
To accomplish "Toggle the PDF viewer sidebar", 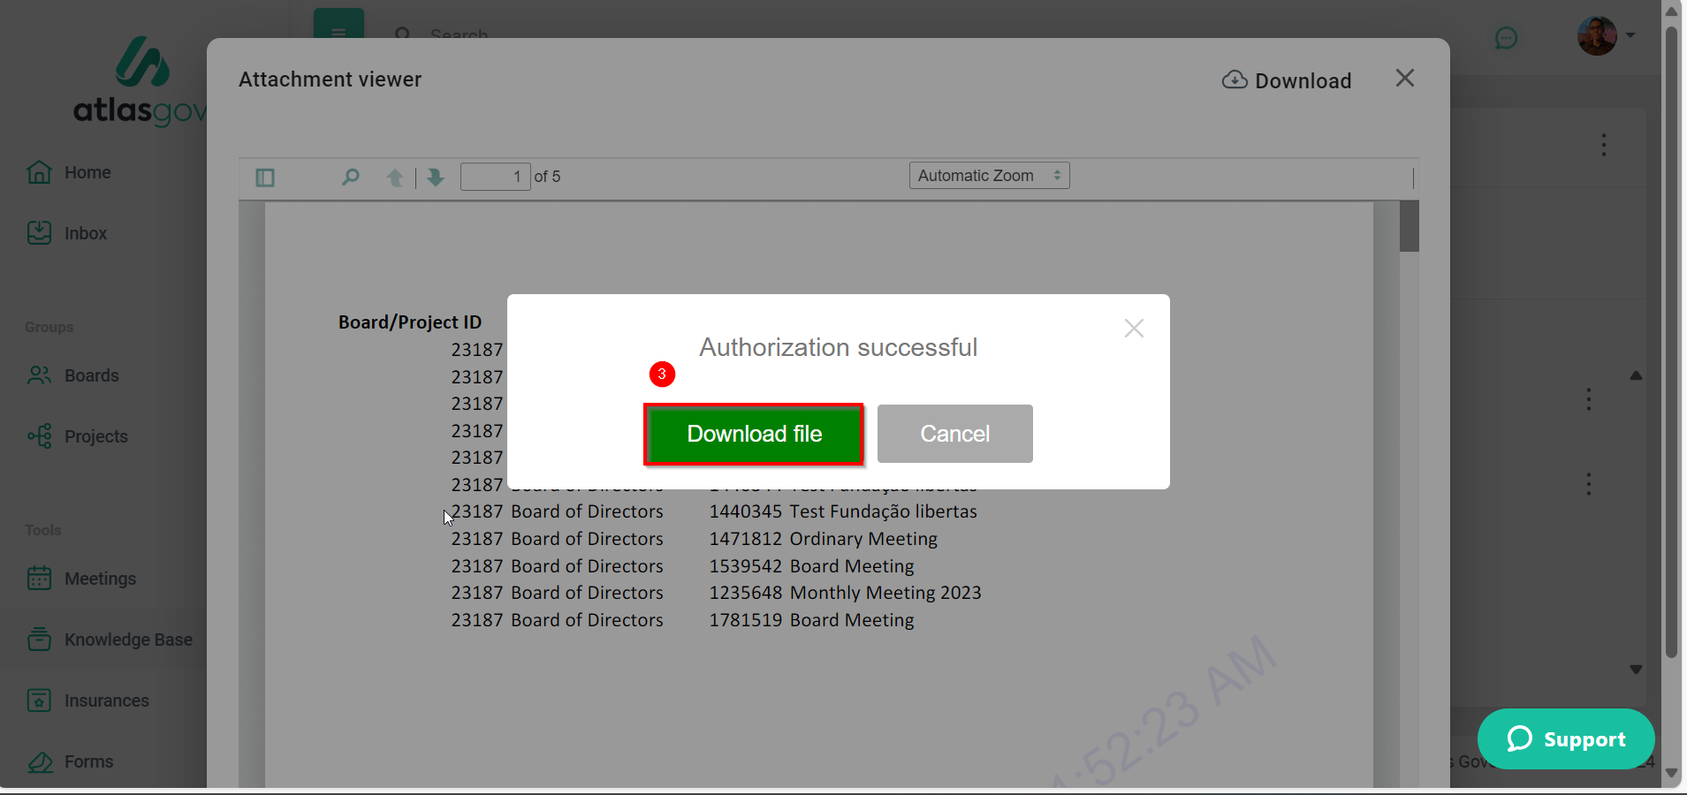I will tap(265, 178).
